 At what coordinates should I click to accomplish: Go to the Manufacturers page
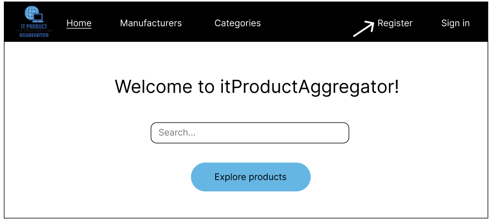pyautogui.click(x=151, y=23)
